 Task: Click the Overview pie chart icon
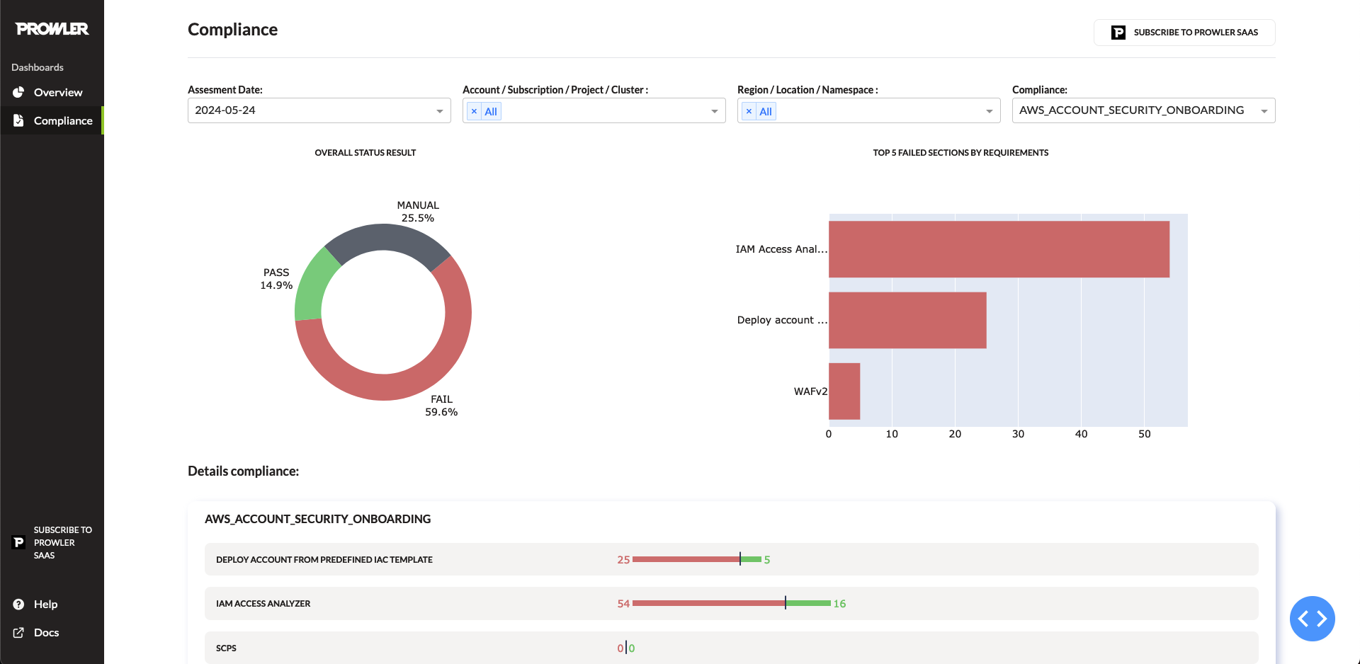(19, 92)
